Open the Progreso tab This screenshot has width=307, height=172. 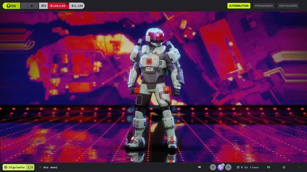(264, 6)
